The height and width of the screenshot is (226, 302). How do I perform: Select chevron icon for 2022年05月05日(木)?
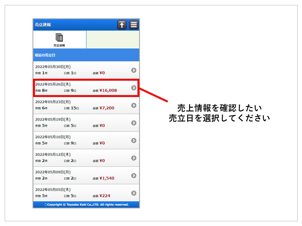click(x=134, y=193)
